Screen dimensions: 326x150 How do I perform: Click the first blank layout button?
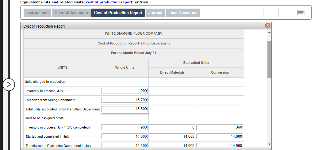tap(271, 13)
